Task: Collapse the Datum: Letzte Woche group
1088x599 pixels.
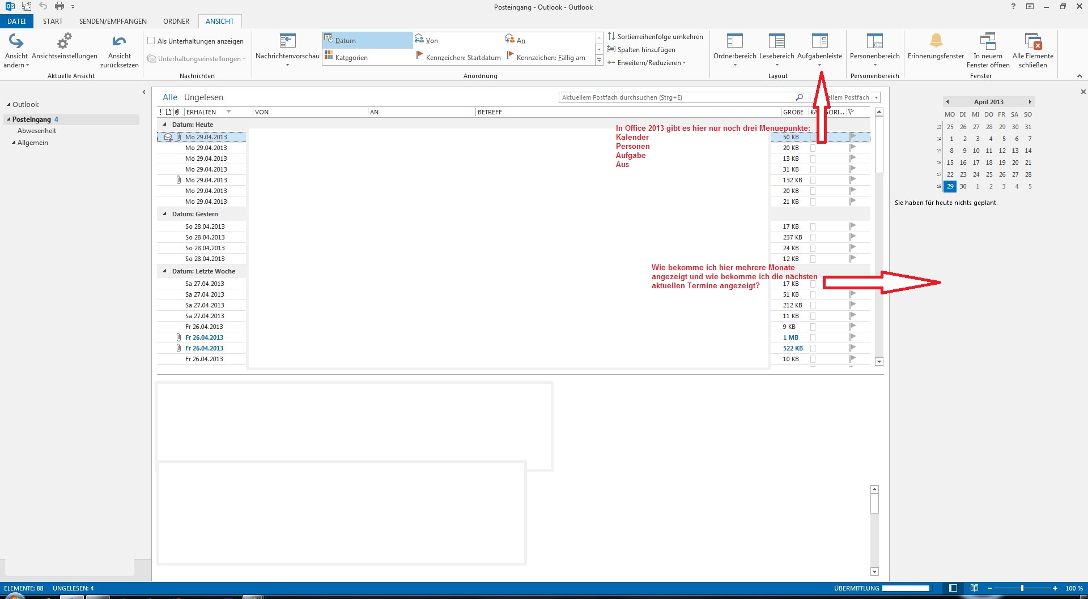Action: point(165,271)
